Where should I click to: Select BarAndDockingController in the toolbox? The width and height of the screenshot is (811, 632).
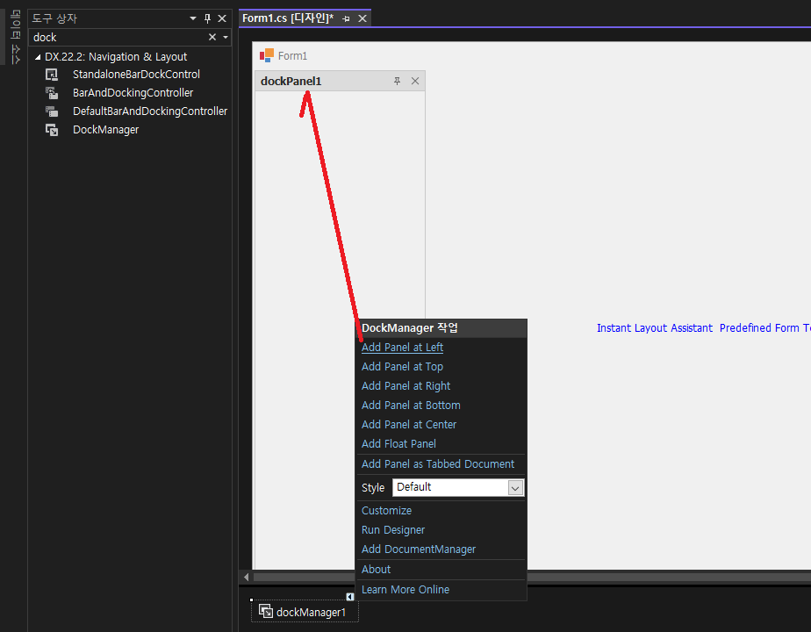(x=133, y=93)
